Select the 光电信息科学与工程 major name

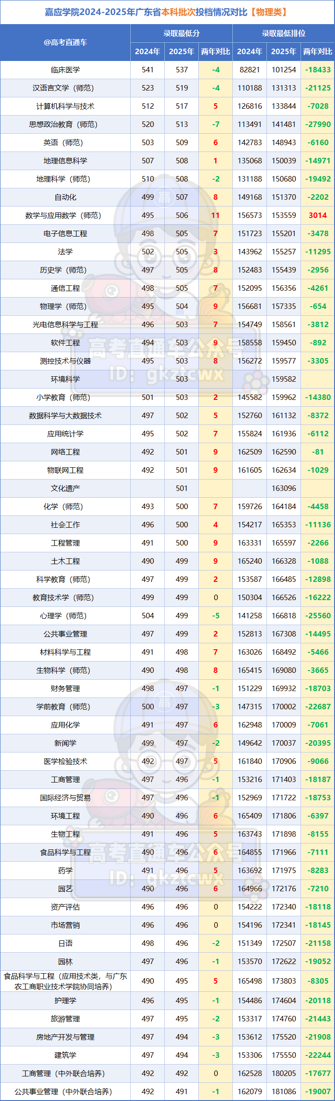click(x=65, y=324)
